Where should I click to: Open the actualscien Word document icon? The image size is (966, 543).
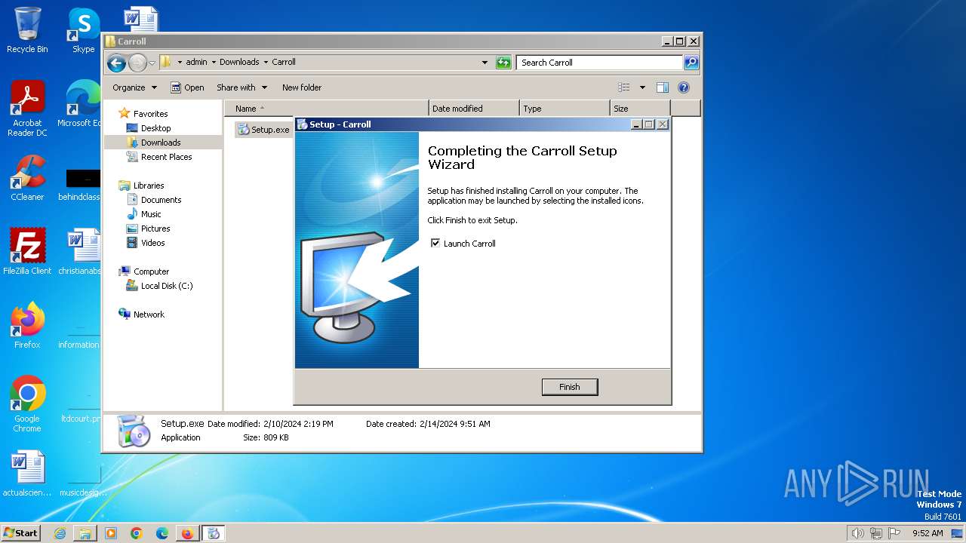(27, 474)
